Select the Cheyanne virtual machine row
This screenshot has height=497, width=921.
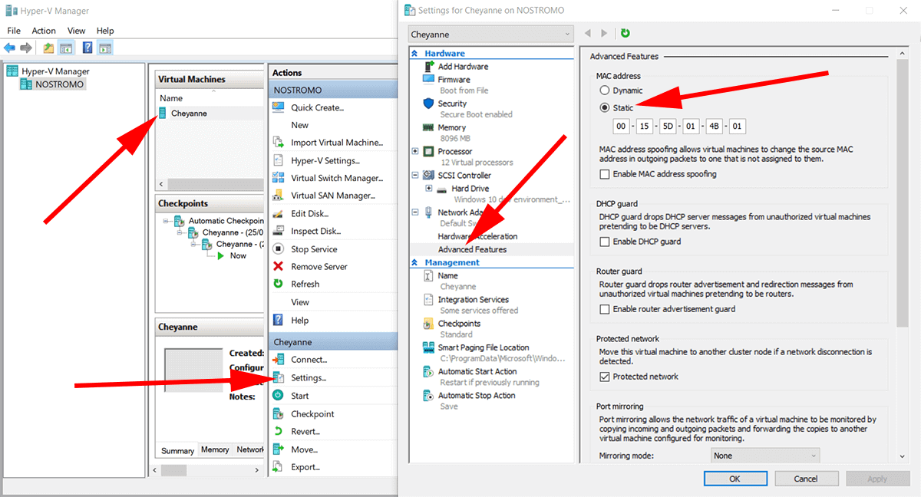[x=210, y=114]
